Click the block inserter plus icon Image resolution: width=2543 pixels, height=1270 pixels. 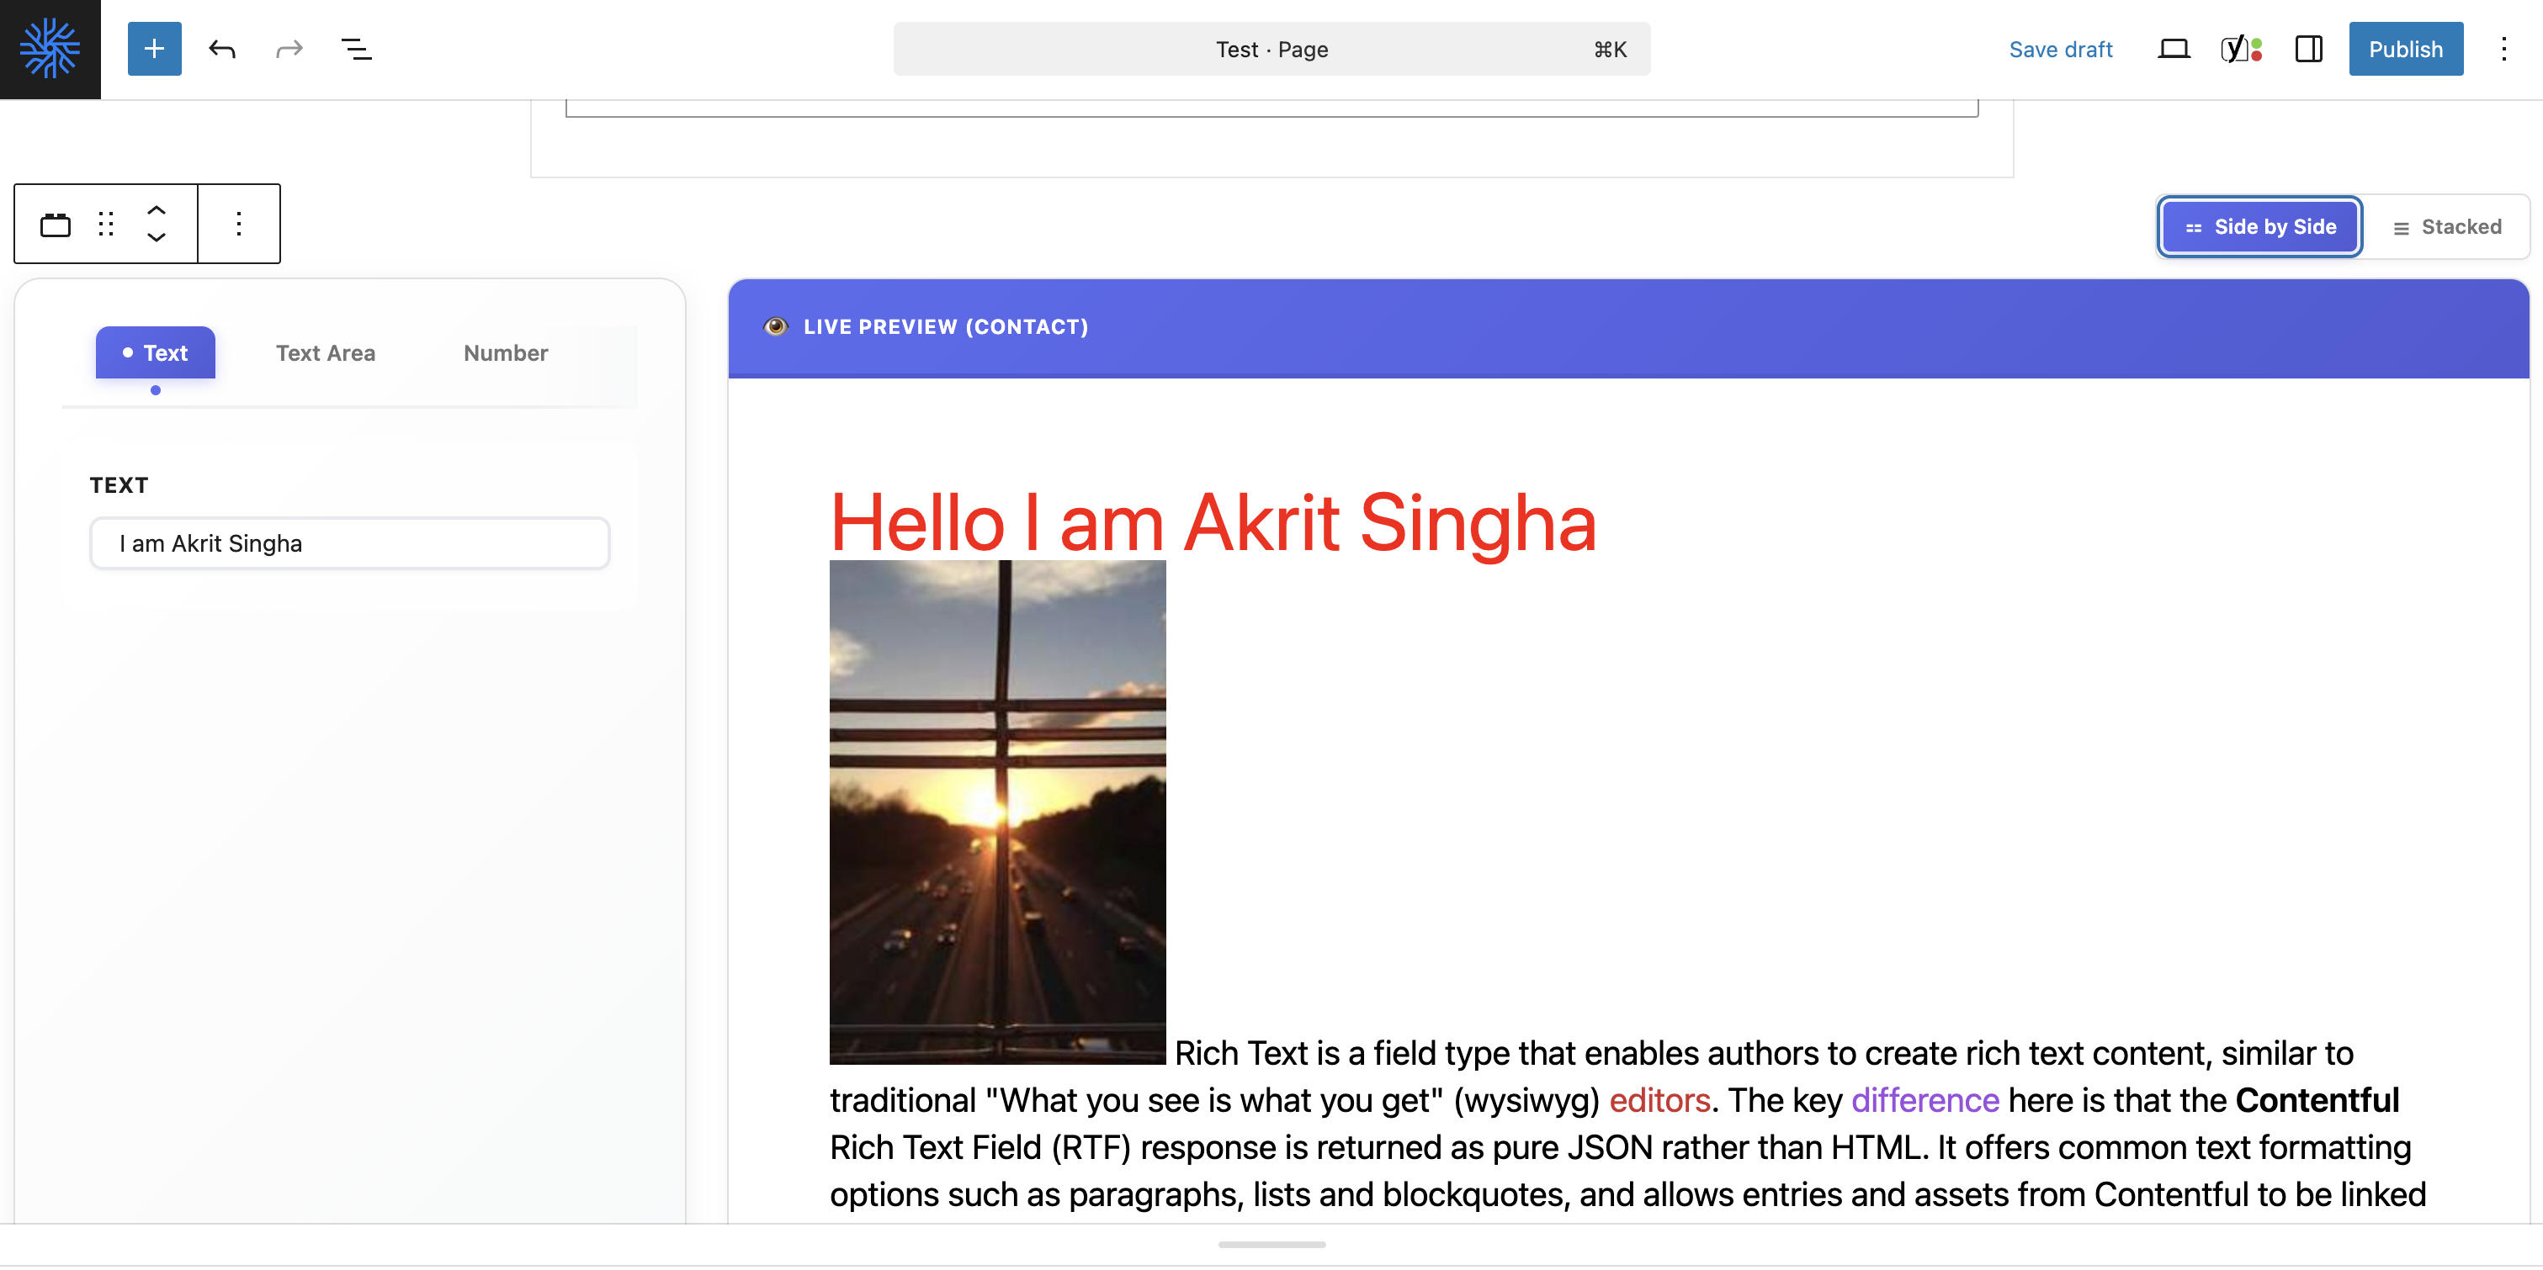(154, 48)
